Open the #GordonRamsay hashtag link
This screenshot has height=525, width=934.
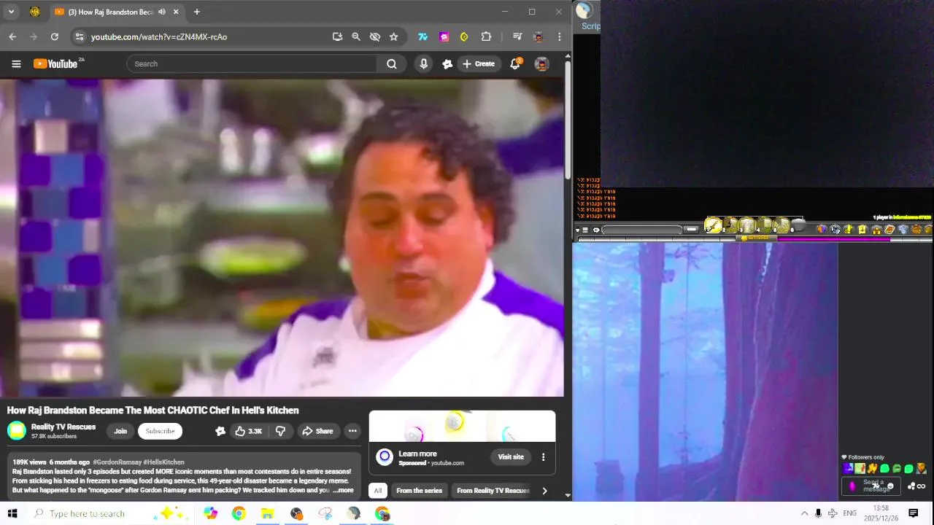tap(116, 462)
